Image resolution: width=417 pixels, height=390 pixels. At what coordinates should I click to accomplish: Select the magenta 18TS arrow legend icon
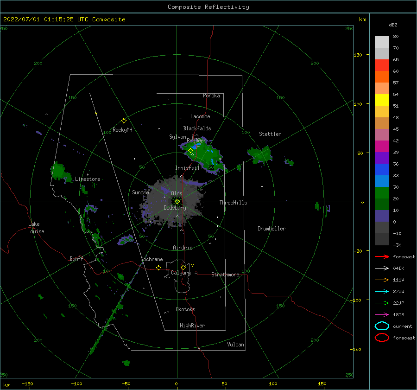382,315
